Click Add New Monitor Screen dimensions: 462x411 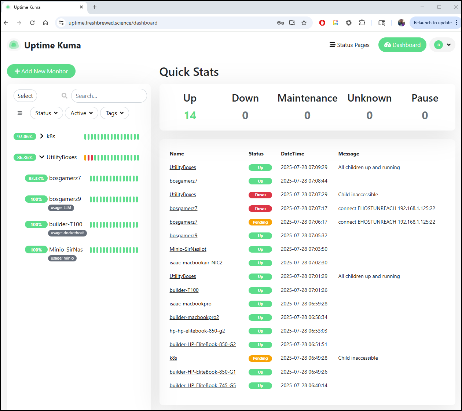pyautogui.click(x=41, y=71)
